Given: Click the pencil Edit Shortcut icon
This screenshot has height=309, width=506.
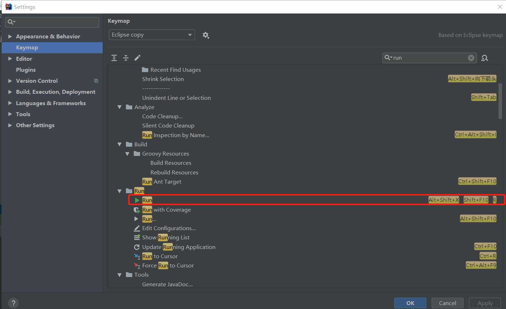Looking at the screenshot, I should (138, 58).
